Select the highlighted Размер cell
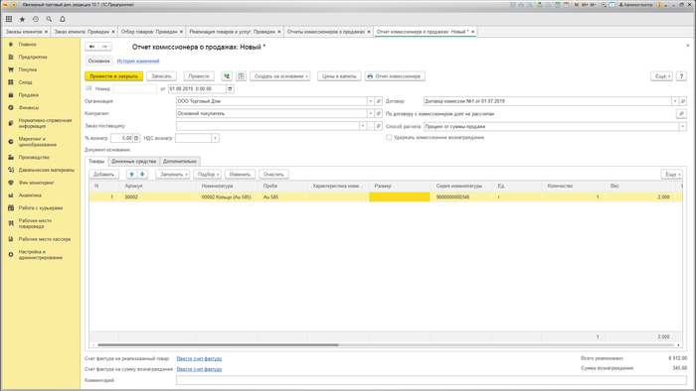Viewport: 696px width, 391px height. [400, 197]
